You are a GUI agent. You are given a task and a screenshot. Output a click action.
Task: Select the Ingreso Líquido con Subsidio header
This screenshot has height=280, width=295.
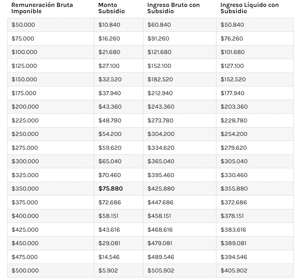coord(249,8)
